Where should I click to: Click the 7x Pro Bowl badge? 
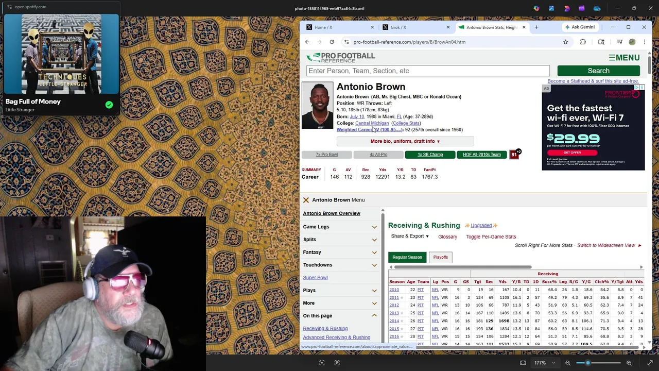[x=326, y=155]
